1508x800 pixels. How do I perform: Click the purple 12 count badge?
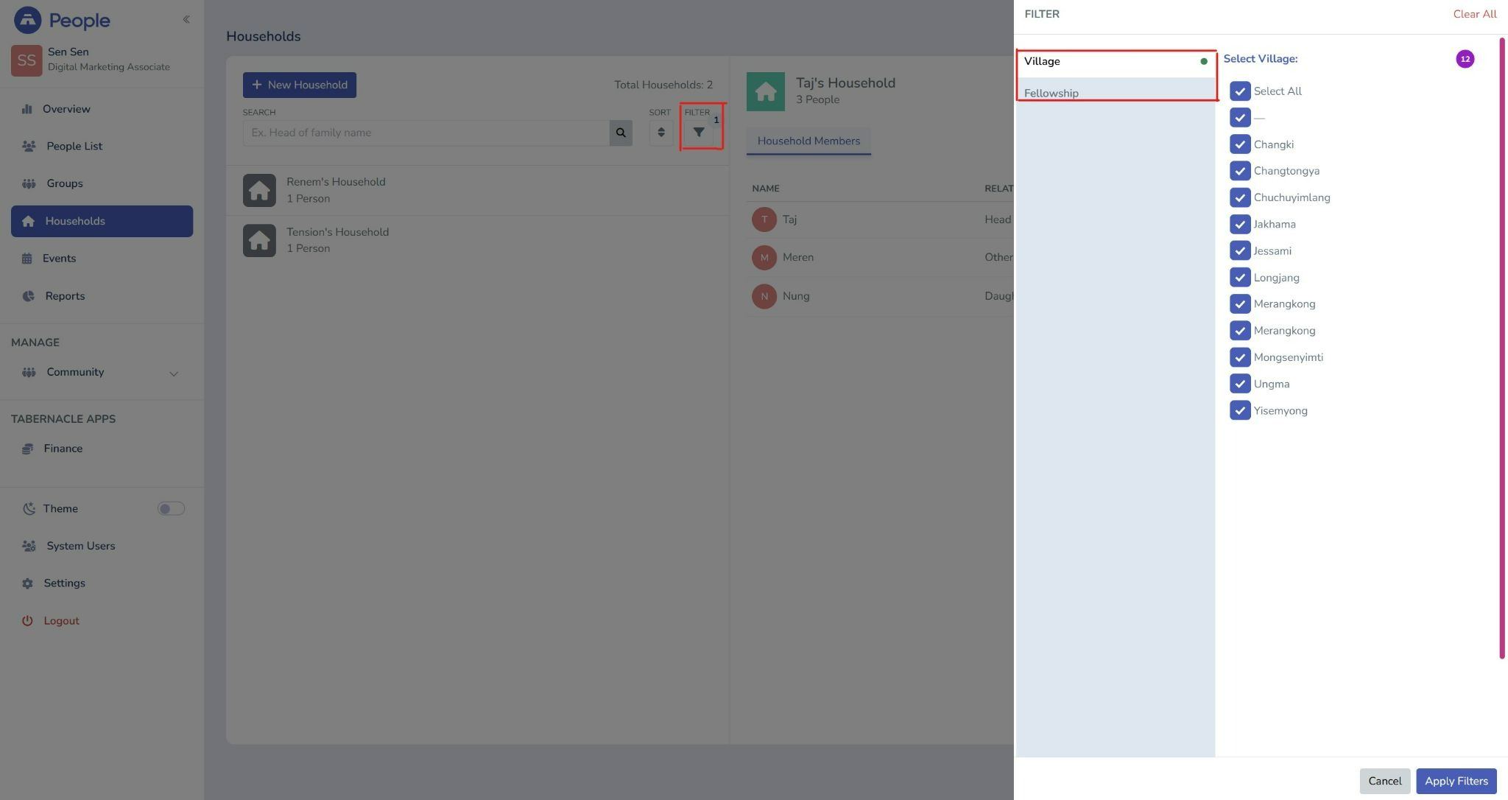[1465, 59]
